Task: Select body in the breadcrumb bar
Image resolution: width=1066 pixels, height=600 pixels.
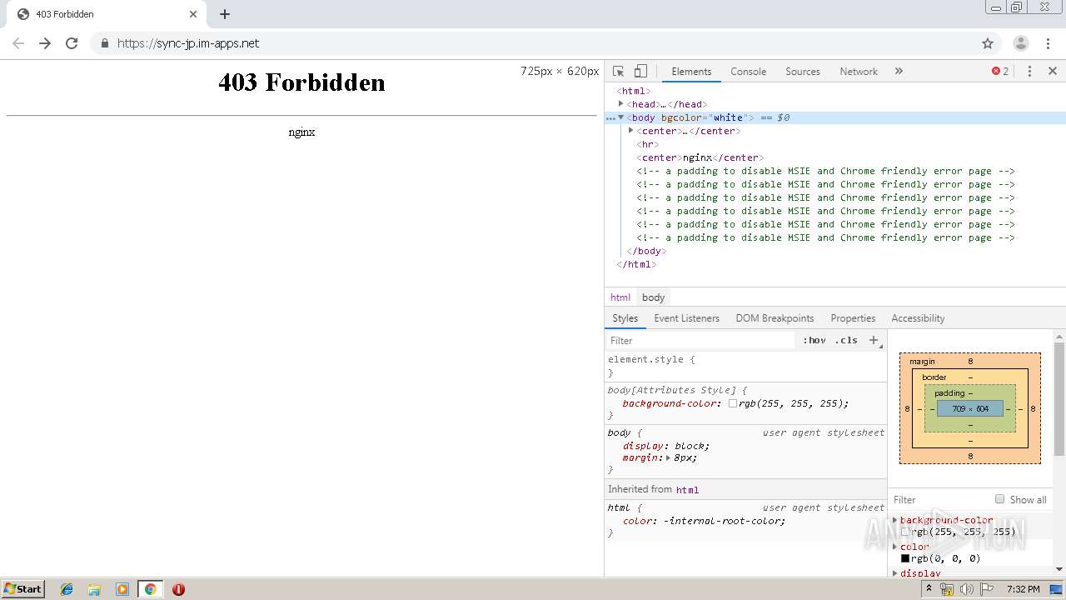Action: pyautogui.click(x=653, y=297)
